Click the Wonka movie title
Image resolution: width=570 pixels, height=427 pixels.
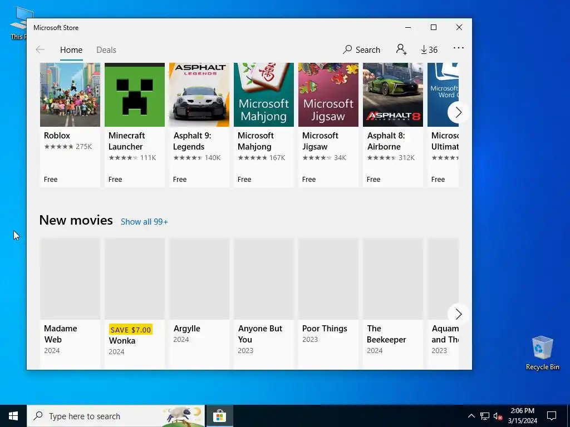(122, 341)
